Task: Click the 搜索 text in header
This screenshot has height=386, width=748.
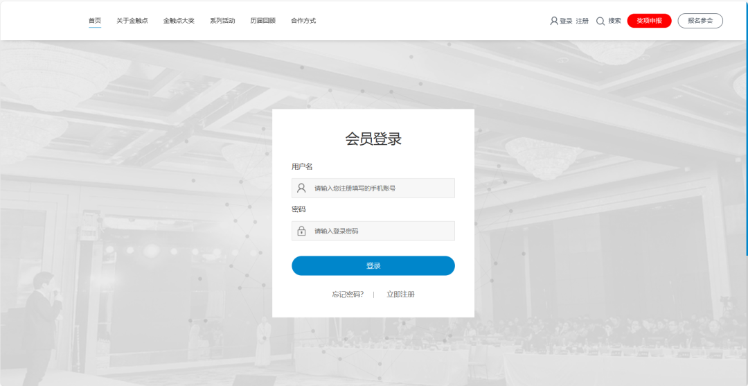Action: pyautogui.click(x=615, y=21)
